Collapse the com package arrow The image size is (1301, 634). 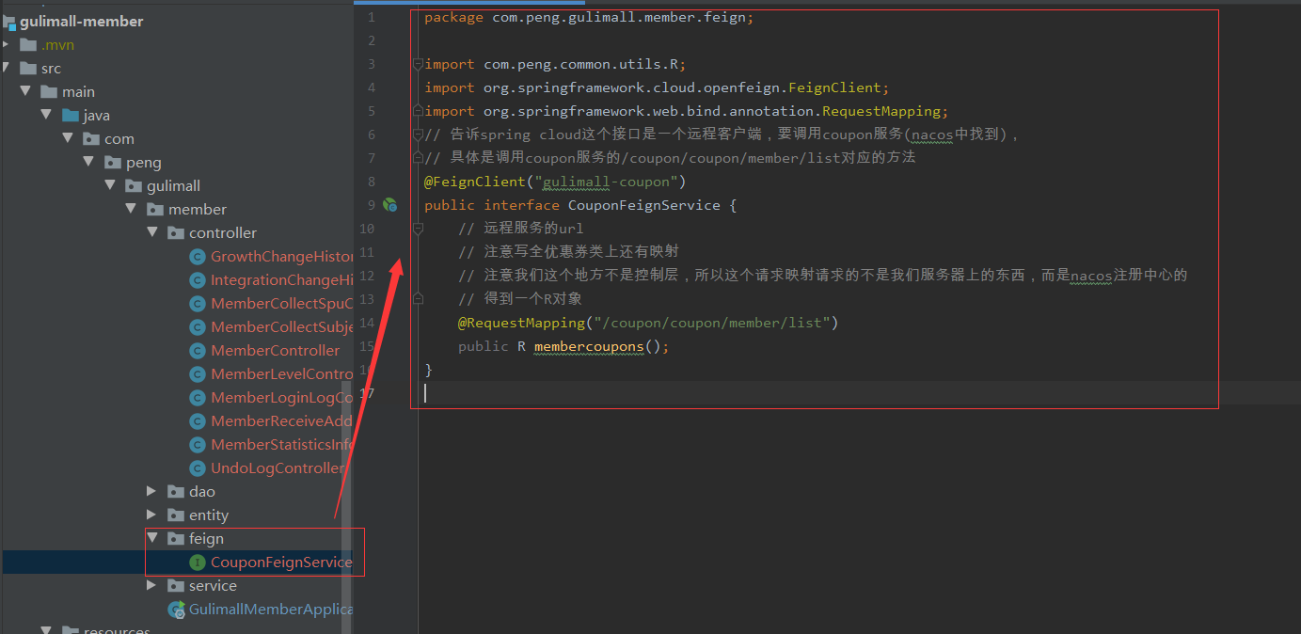[68, 138]
